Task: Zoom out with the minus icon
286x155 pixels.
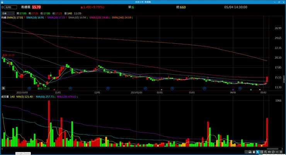Action: [x=277, y=152]
